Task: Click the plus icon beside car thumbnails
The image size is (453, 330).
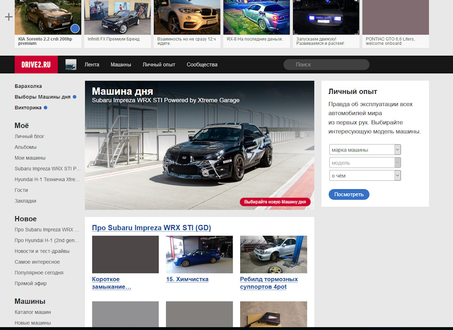Action: click(x=8, y=17)
